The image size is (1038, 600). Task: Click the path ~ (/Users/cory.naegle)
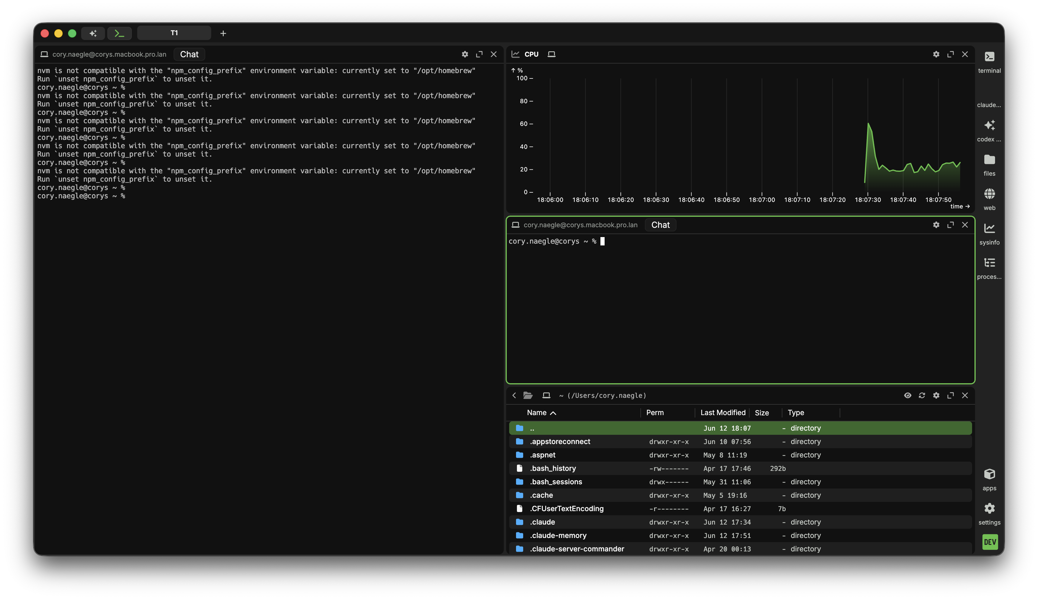pos(602,395)
